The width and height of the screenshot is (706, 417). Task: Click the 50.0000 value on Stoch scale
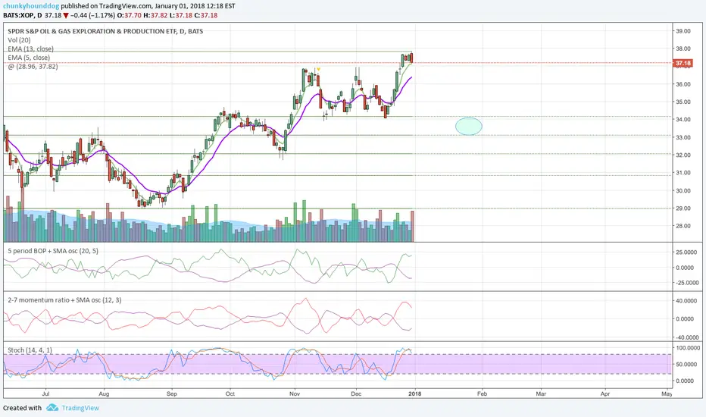pos(687,364)
